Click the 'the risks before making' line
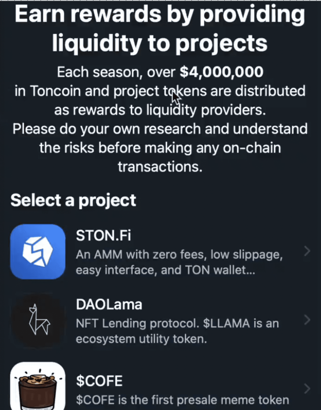 click(x=160, y=148)
